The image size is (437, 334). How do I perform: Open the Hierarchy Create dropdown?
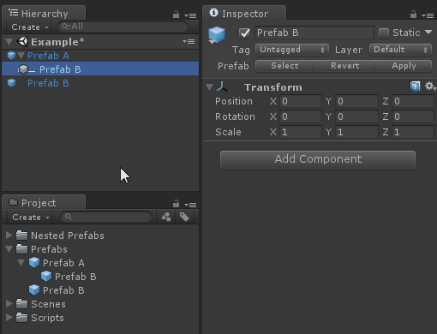click(30, 27)
